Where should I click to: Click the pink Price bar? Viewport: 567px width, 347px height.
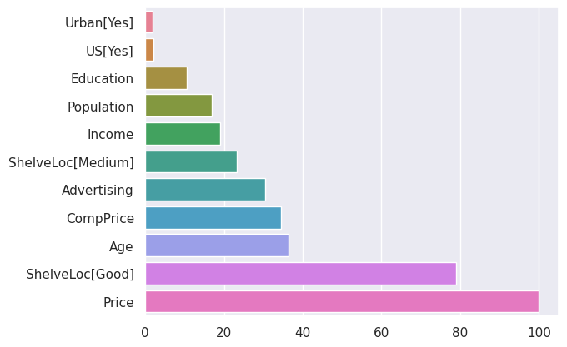342,301
